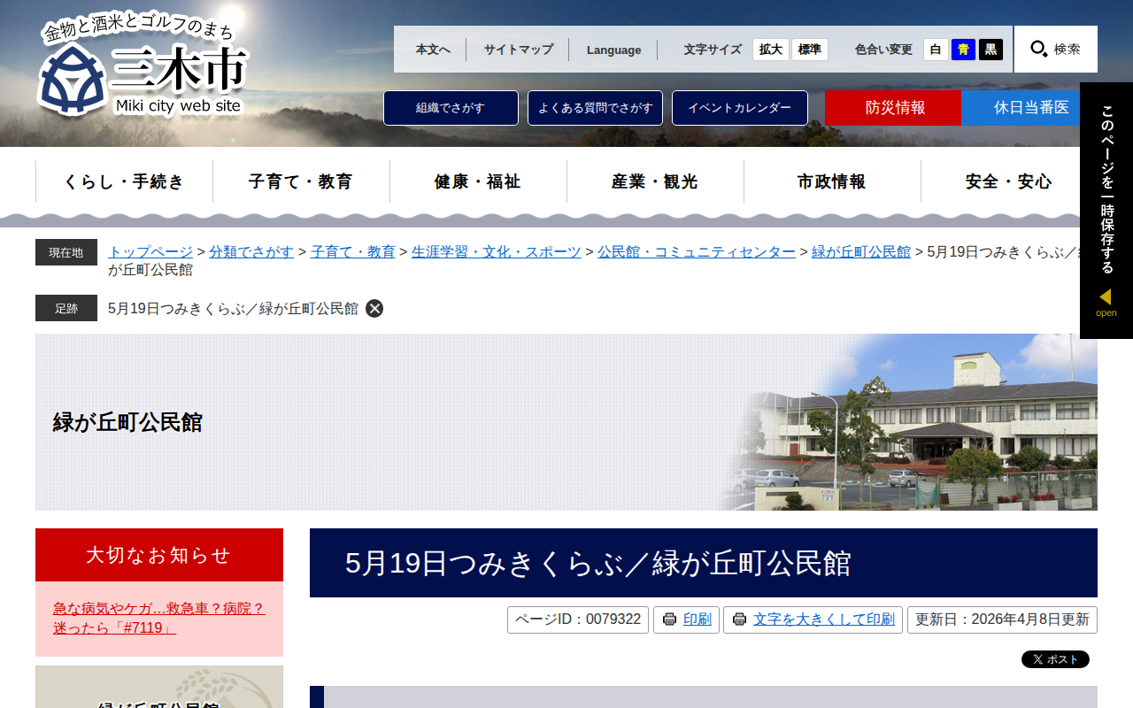Open the search magnifier button
Viewport: 1133px width, 708px height.
pyautogui.click(x=1056, y=49)
